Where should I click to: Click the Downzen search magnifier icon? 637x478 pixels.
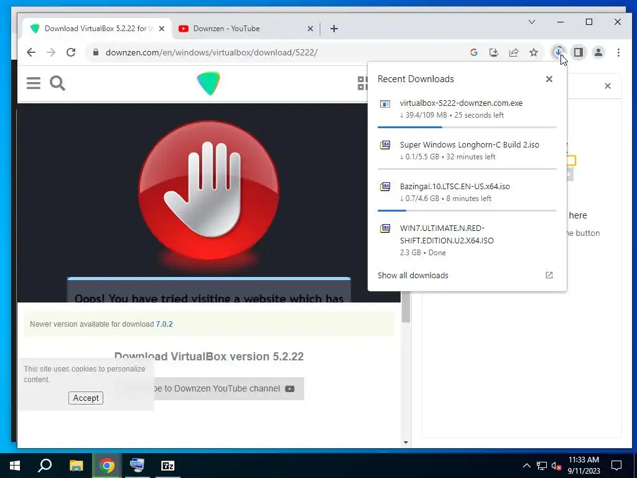[57, 83]
